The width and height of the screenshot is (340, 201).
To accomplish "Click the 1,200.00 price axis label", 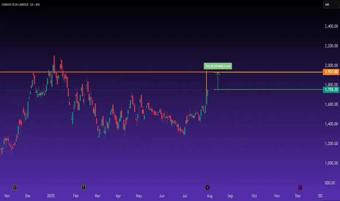I will pos(331,143).
